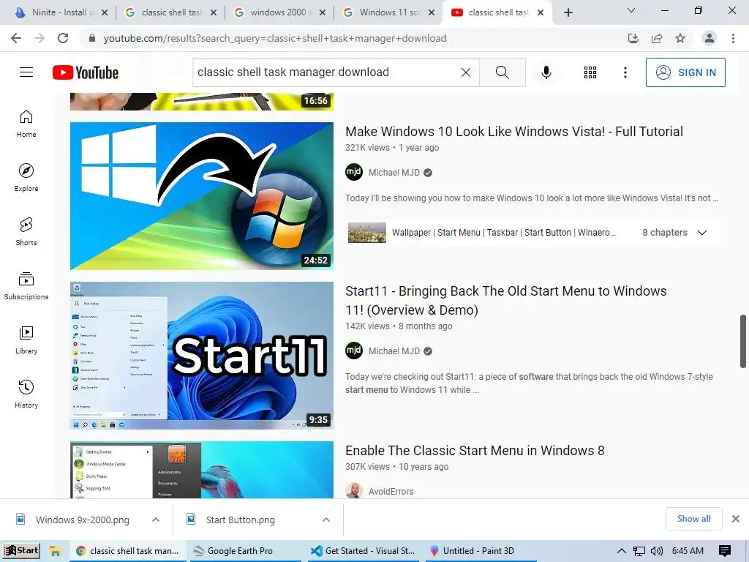The height and width of the screenshot is (562, 749).
Task: Open the network icon in system tray
Action: [639, 551]
